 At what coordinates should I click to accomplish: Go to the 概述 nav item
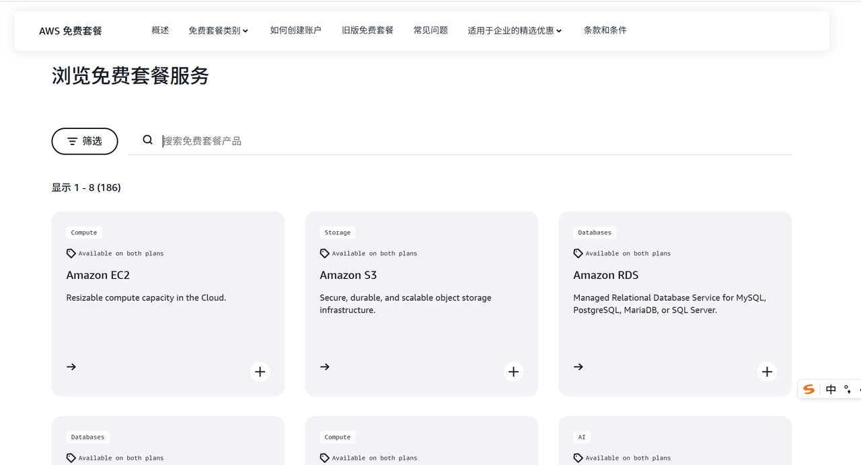160,30
